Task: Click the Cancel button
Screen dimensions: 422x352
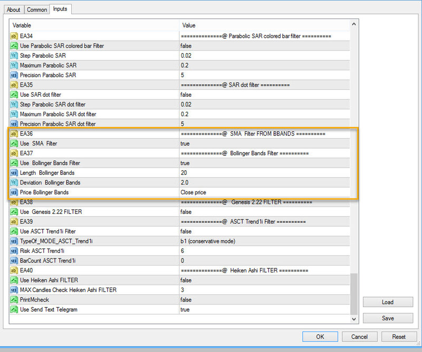Action: pyautogui.click(x=359, y=337)
